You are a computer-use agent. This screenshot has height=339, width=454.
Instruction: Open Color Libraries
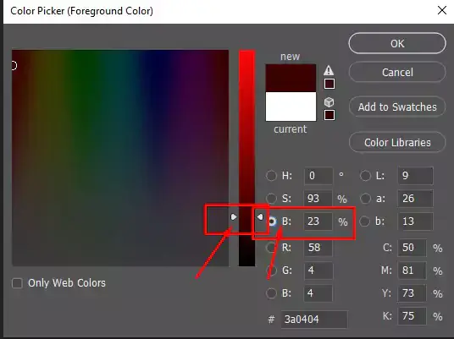click(397, 142)
